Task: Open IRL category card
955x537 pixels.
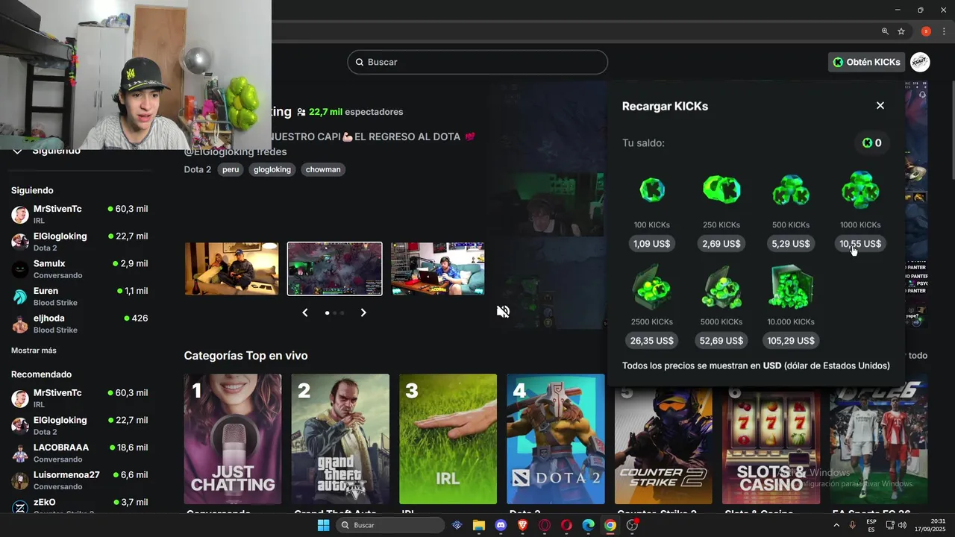Action: [x=448, y=439]
